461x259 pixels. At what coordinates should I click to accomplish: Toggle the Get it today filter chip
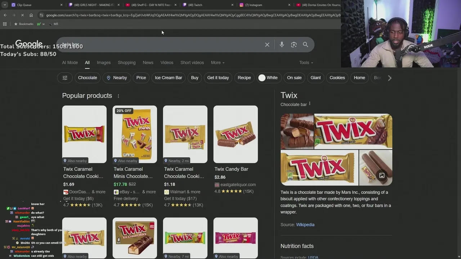point(218,78)
